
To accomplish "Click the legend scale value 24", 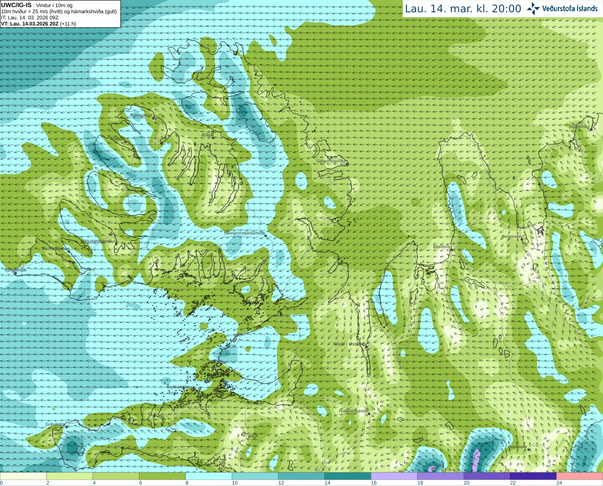I will tap(559, 483).
